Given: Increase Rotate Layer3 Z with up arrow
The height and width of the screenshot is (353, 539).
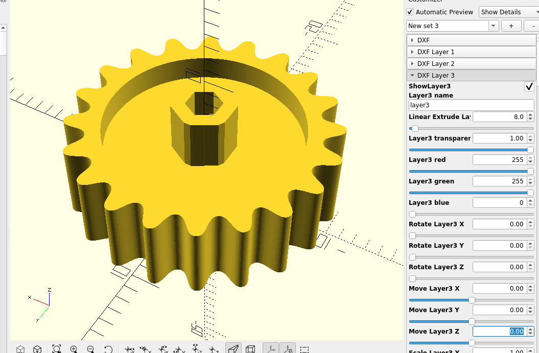Looking at the screenshot, I should coord(530,265).
